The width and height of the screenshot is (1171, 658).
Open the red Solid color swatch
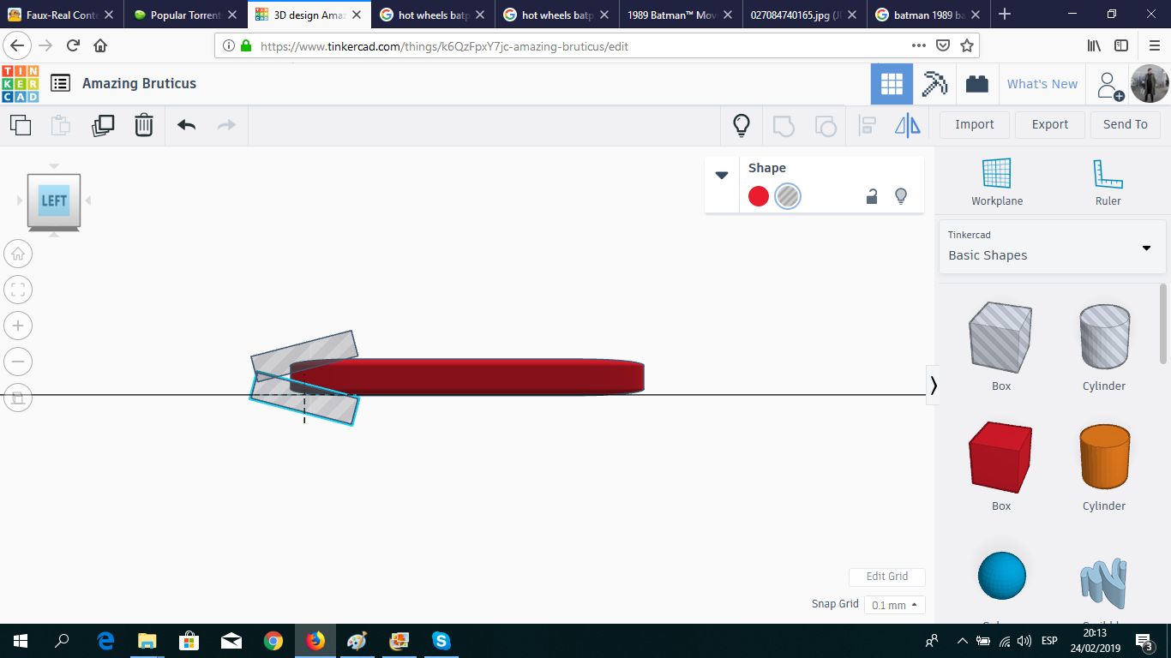759,196
